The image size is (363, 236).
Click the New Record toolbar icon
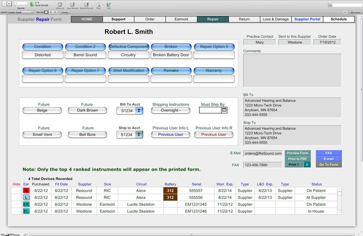(73, 4)
